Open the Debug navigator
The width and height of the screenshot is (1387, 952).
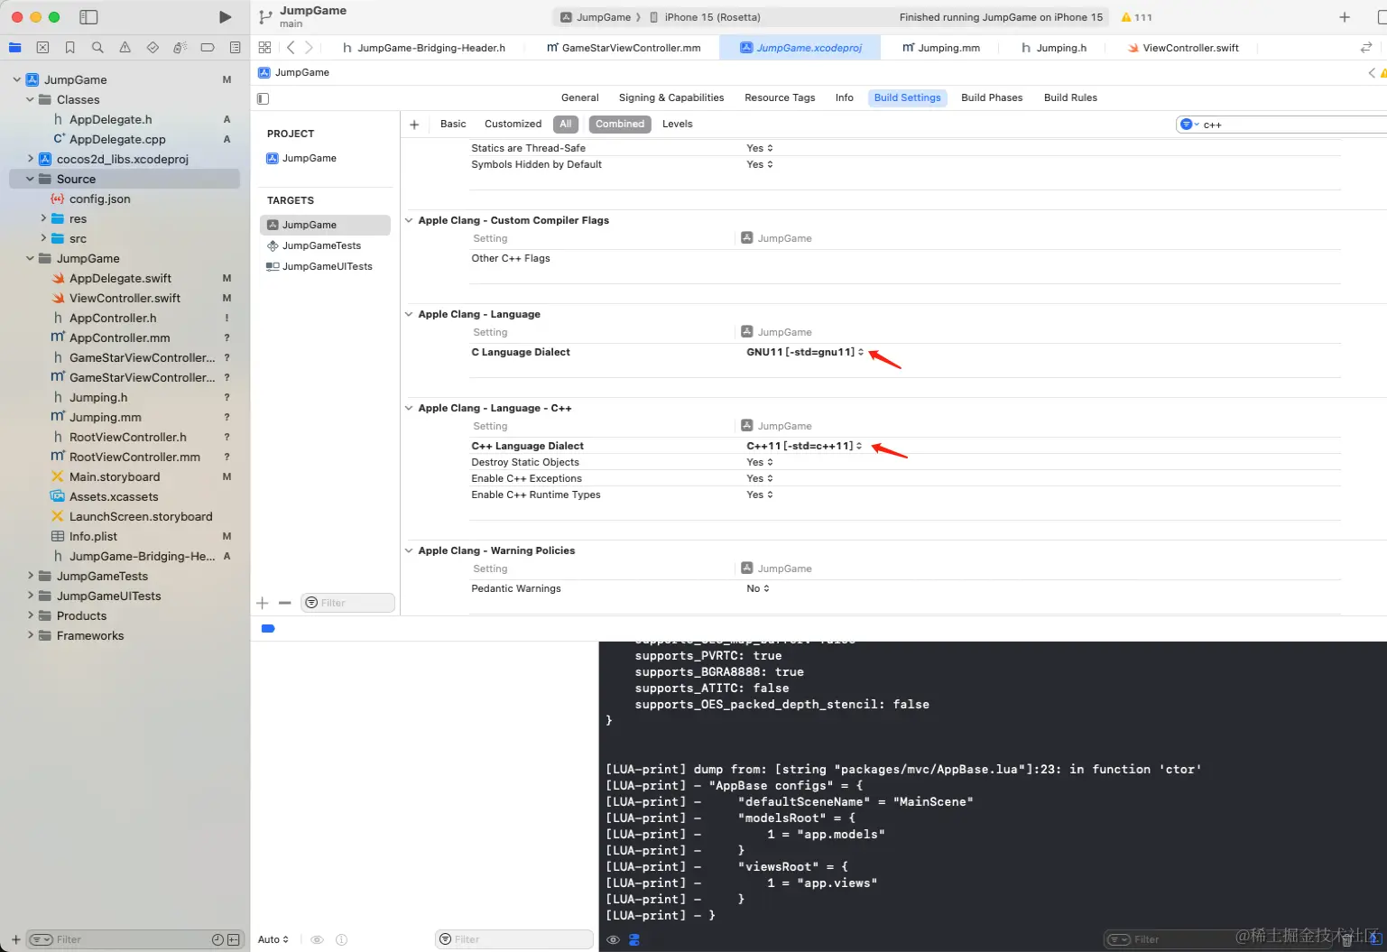[180, 48]
